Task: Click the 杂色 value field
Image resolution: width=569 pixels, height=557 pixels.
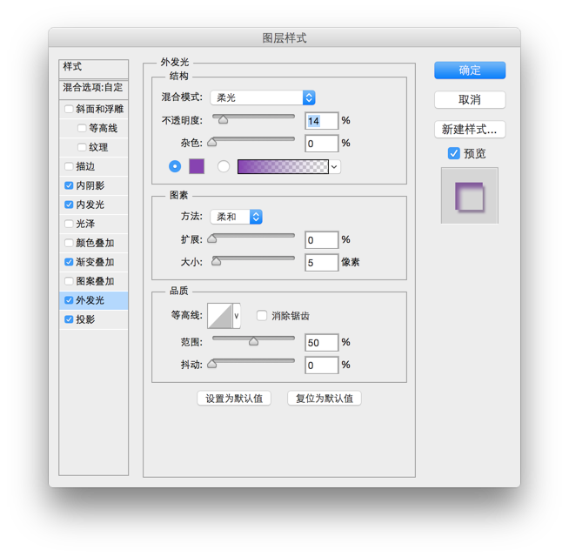Action: [x=322, y=144]
